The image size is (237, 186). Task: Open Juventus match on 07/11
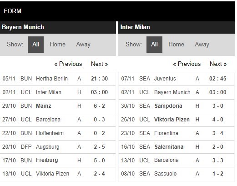click(x=176, y=79)
